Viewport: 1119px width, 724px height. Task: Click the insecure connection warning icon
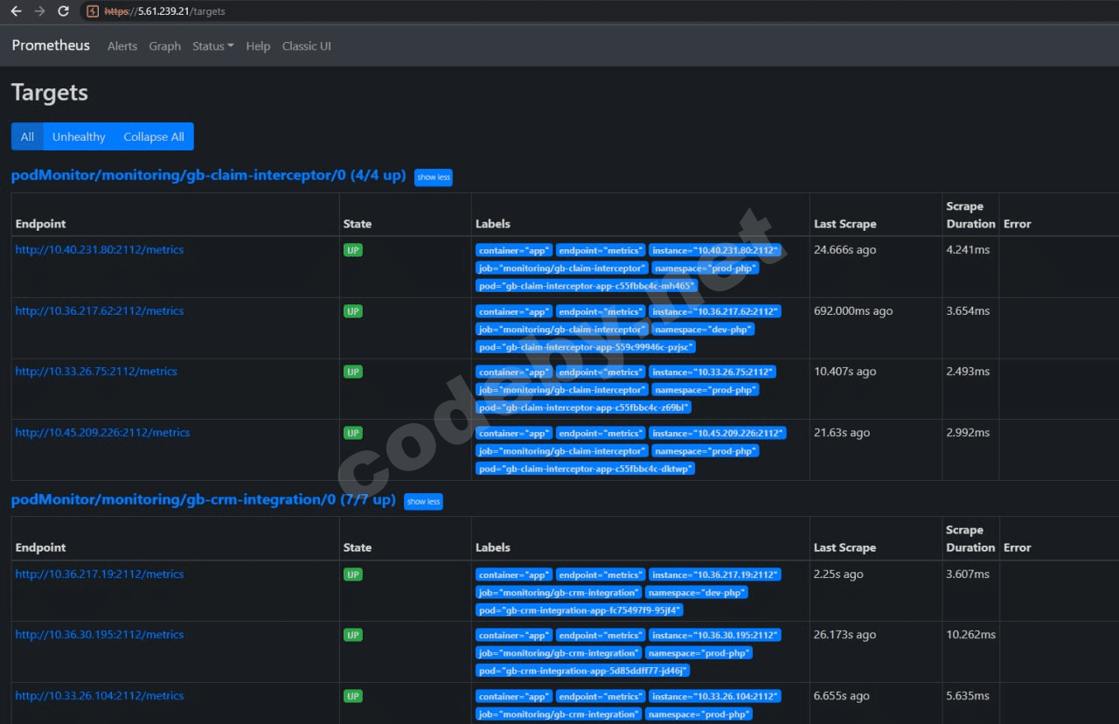(93, 11)
